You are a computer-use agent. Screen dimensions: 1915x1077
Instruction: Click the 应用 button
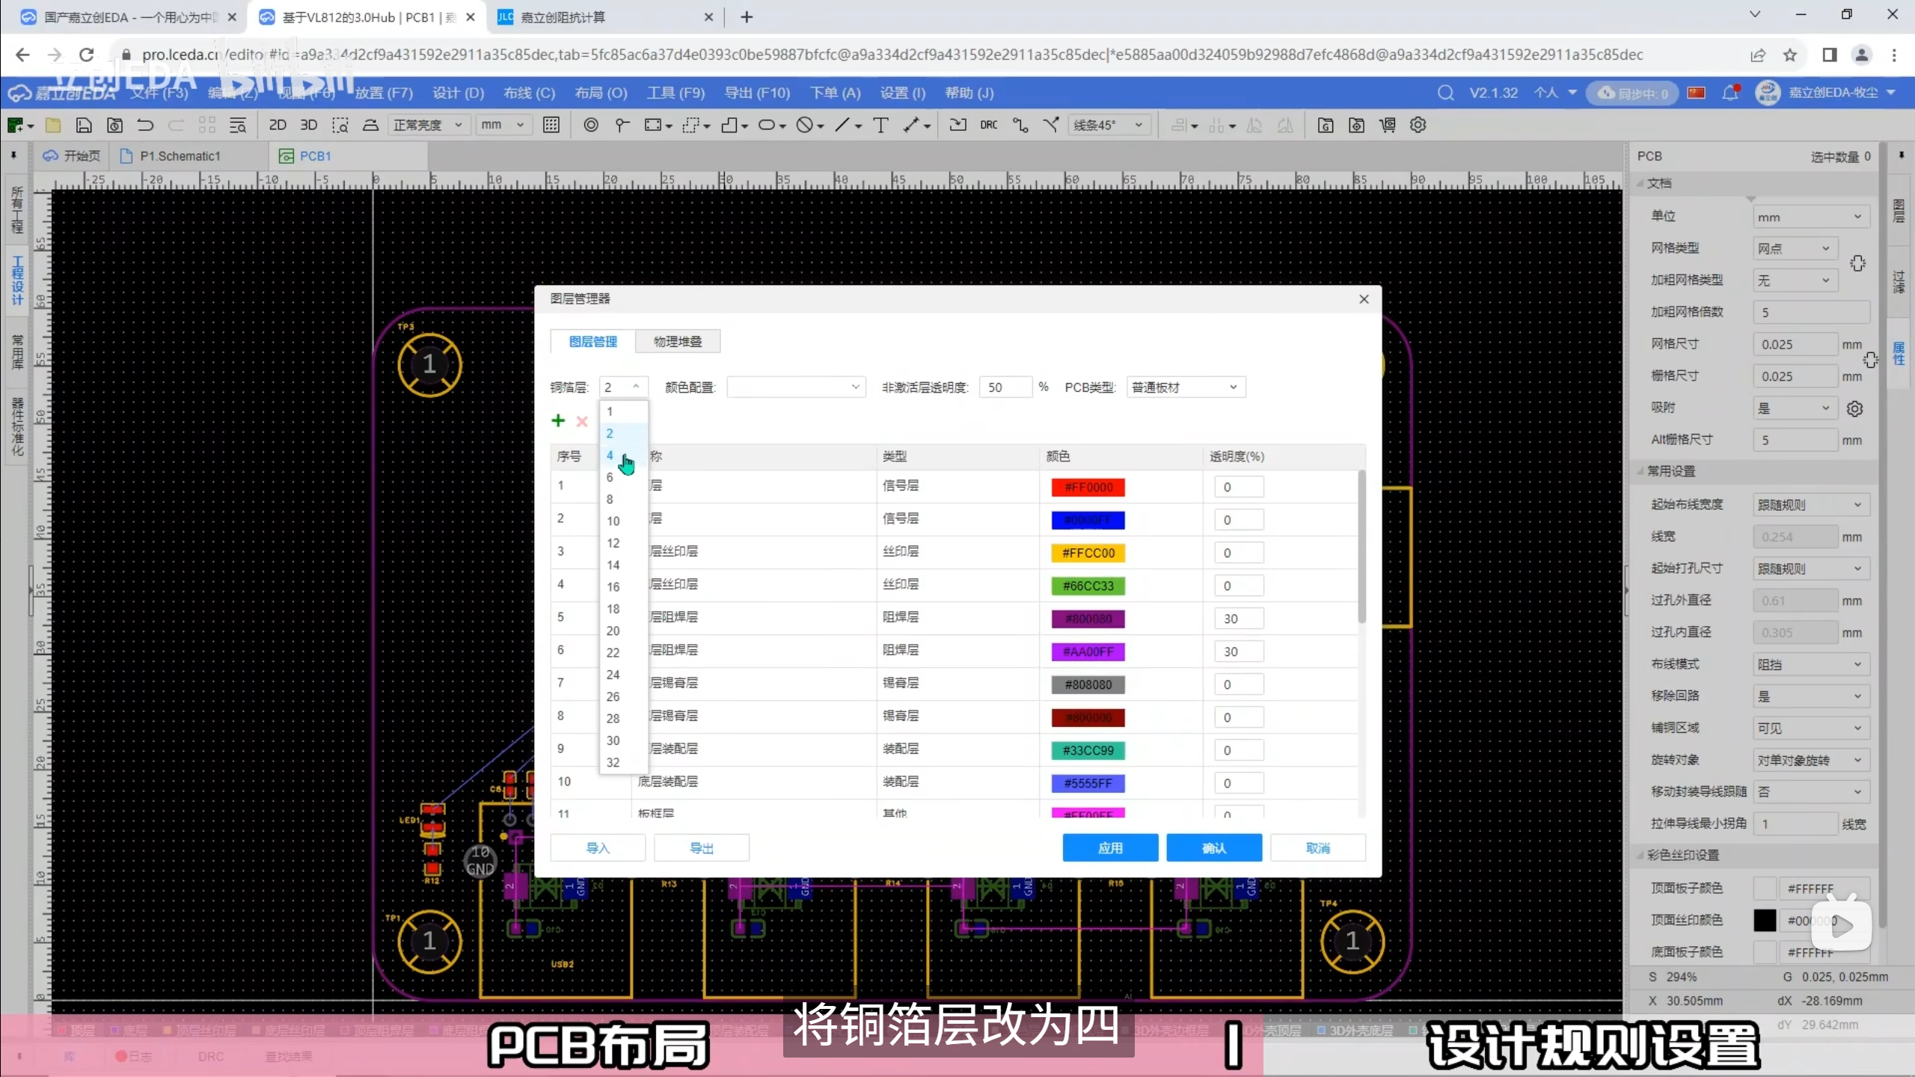click(1110, 848)
